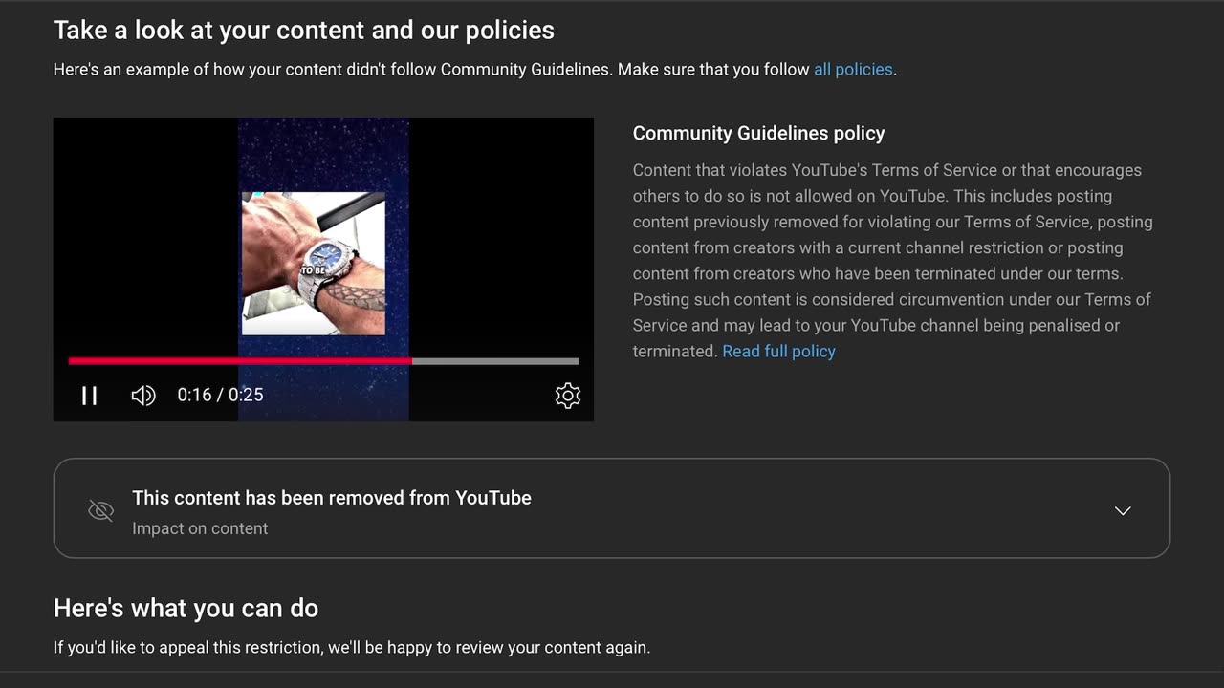The width and height of the screenshot is (1224, 688).
Task: Click the crossed-out eye icon
Action: click(100, 510)
